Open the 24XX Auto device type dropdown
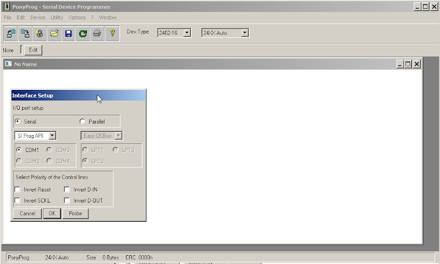This screenshot has height=264, width=440. click(x=245, y=33)
